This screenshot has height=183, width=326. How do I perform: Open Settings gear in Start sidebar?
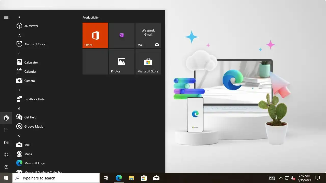click(x=6, y=155)
